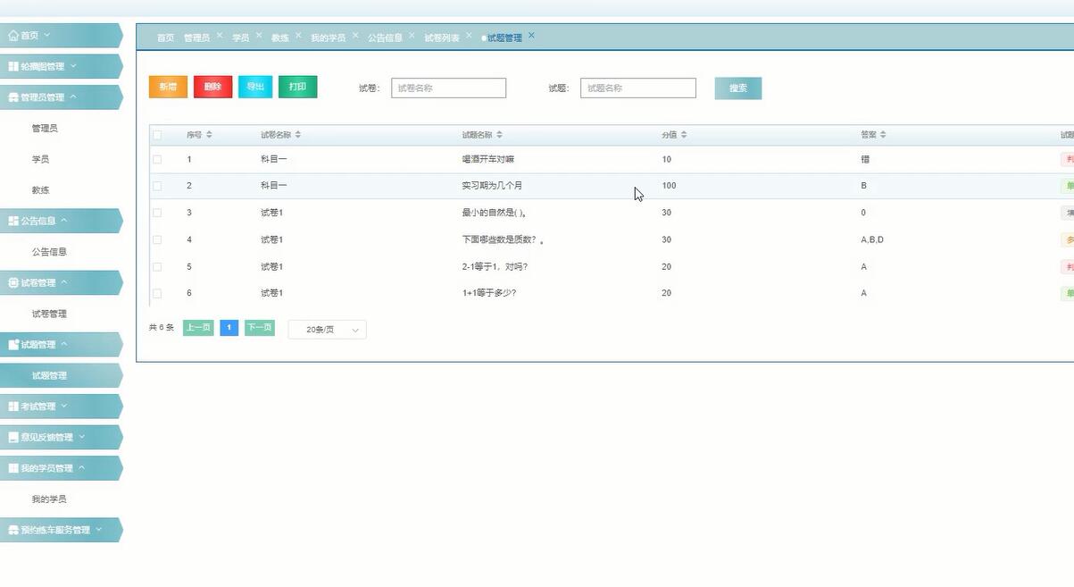Screen dimensions: 1074x587
Task: Collapse 我的学员管理 via its up chevron
Action: 82,468
